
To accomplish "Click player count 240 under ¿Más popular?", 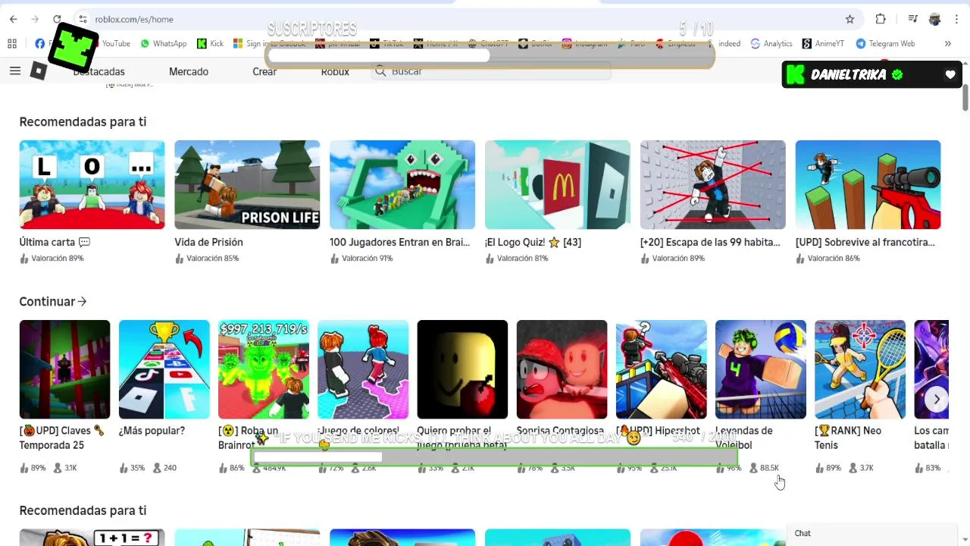I will pyautogui.click(x=164, y=468).
